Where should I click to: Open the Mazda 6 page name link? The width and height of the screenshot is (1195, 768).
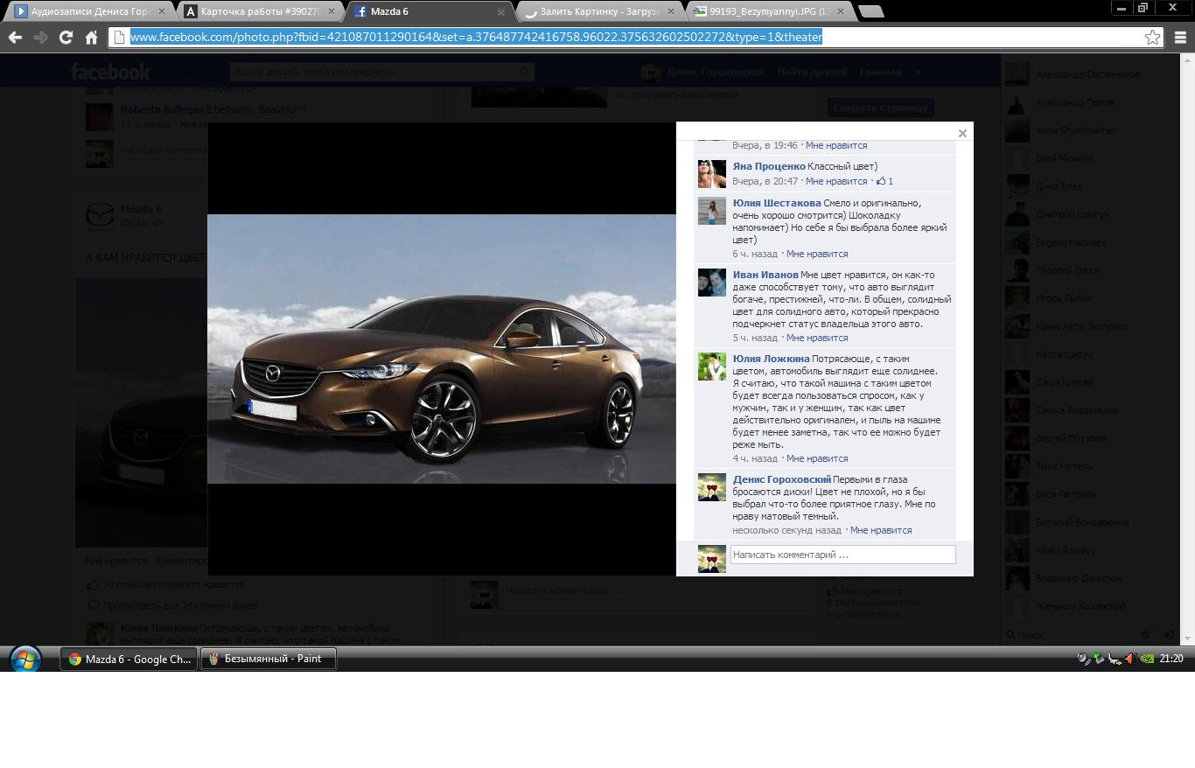(141, 209)
